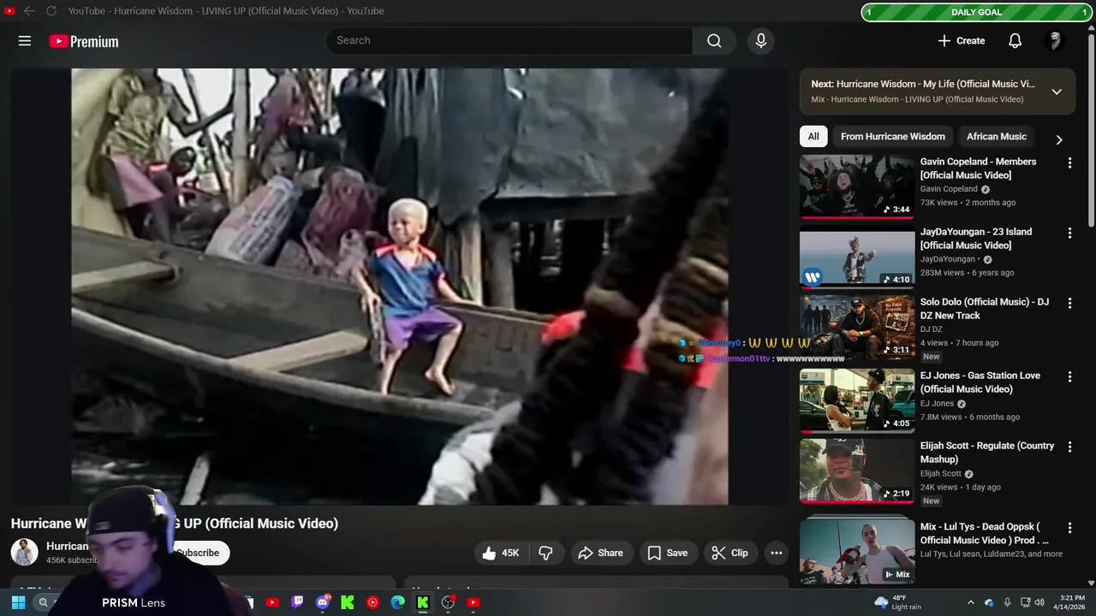Open options for Gavin Copeland Members video
This screenshot has height=616, width=1096.
[1069, 163]
